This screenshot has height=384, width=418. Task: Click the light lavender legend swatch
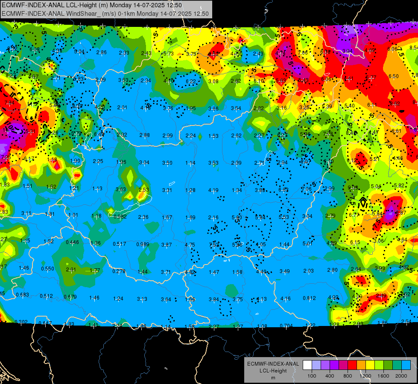click(316, 365)
